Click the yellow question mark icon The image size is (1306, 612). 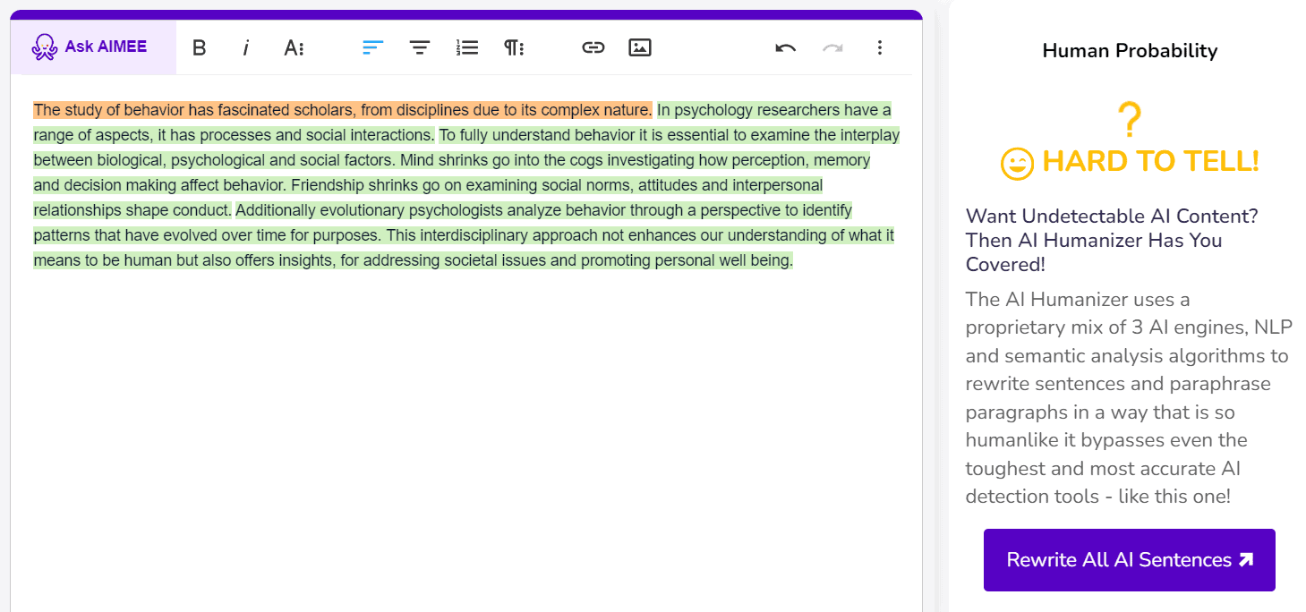click(x=1130, y=120)
